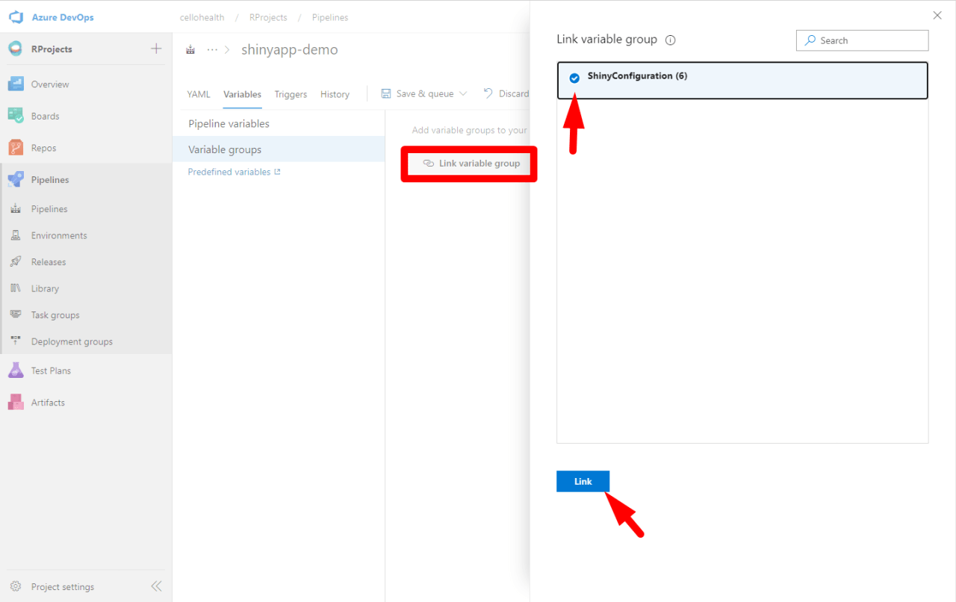Switch to the Triggers tab
This screenshot has width=956, height=602.
291,94
